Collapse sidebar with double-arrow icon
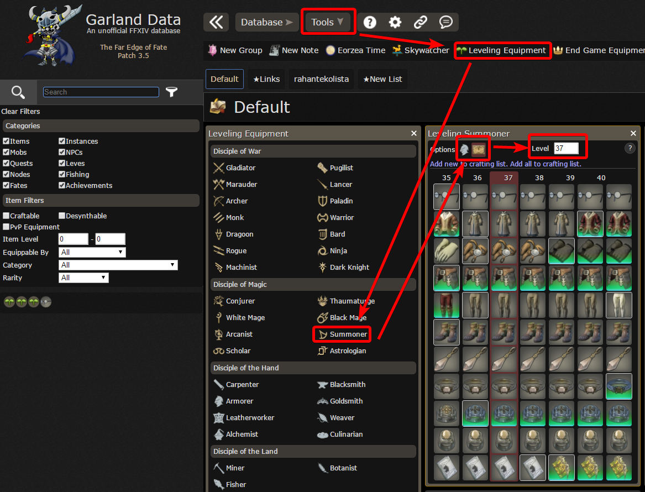Image resolution: width=645 pixels, height=492 pixels. coord(216,22)
